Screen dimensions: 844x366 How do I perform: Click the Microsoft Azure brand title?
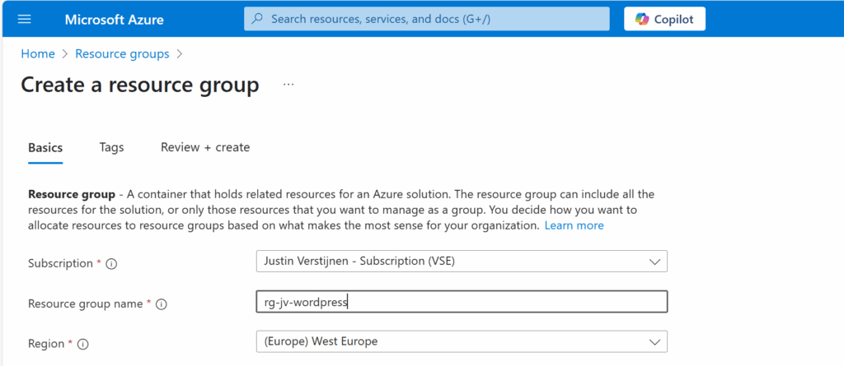(x=114, y=19)
